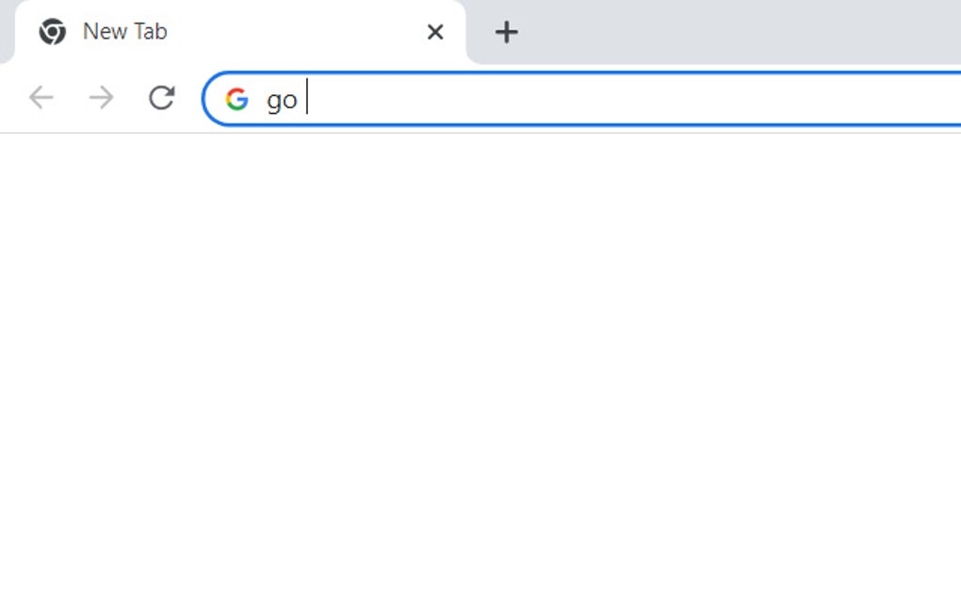Click the plus symbol beside the tab

pos(506,31)
